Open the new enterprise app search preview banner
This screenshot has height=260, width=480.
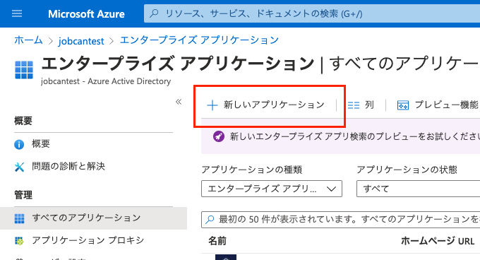tap(340, 136)
